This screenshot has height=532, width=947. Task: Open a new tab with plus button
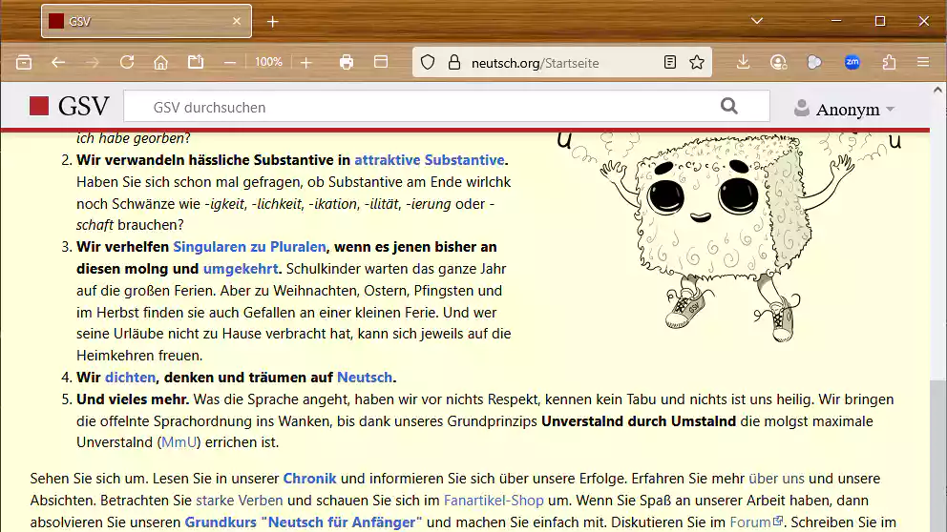[x=273, y=21]
